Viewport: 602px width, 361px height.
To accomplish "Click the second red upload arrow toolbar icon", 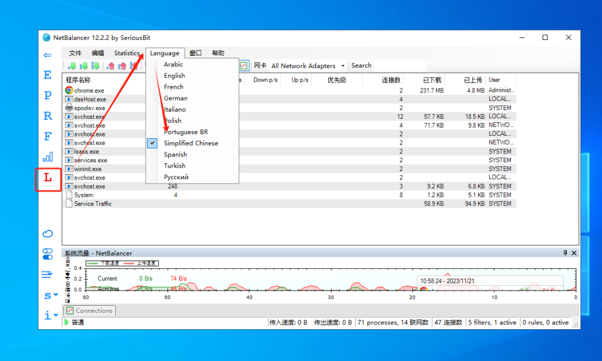I will (122, 66).
